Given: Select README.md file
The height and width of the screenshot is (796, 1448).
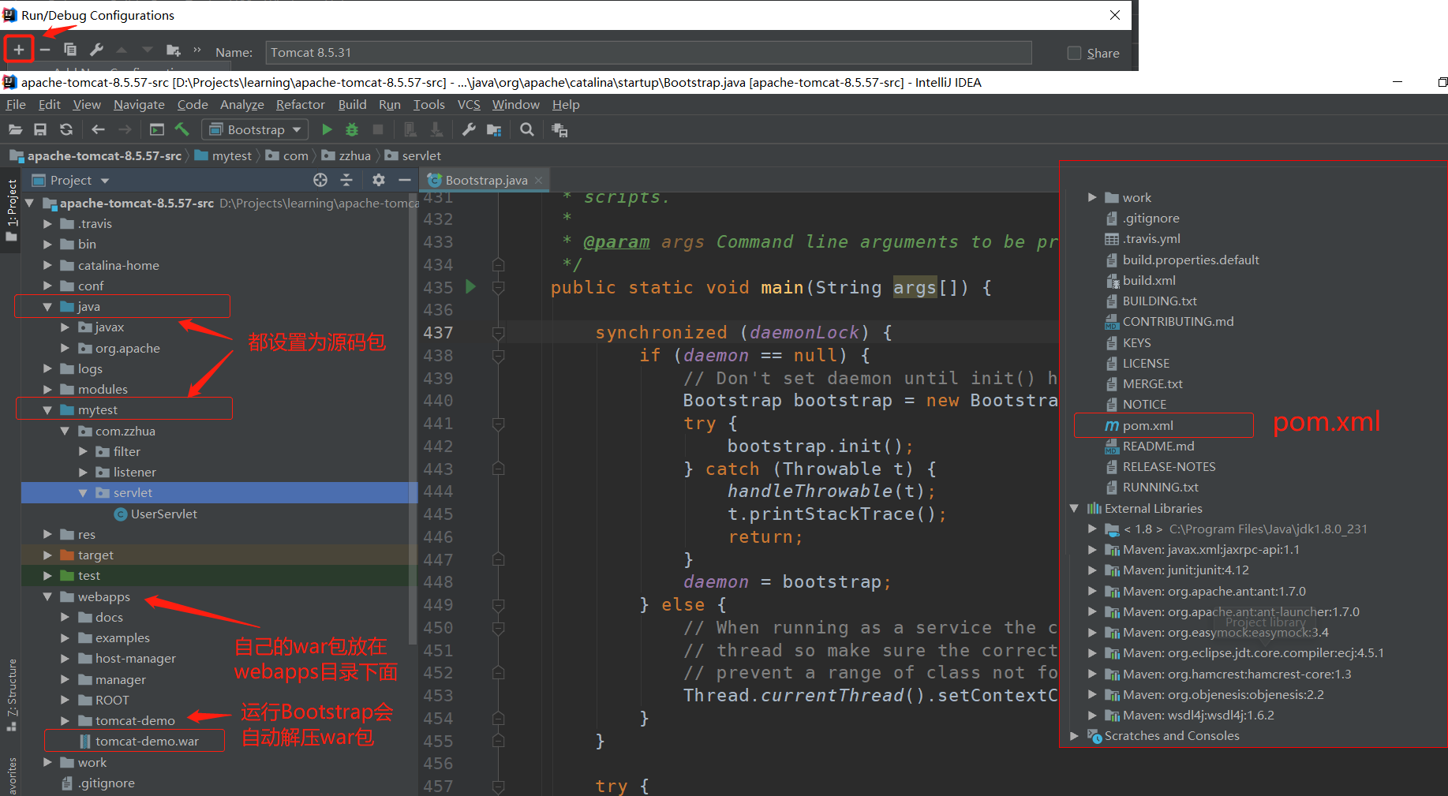Looking at the screenshot, I should [x=1158, y=447].
